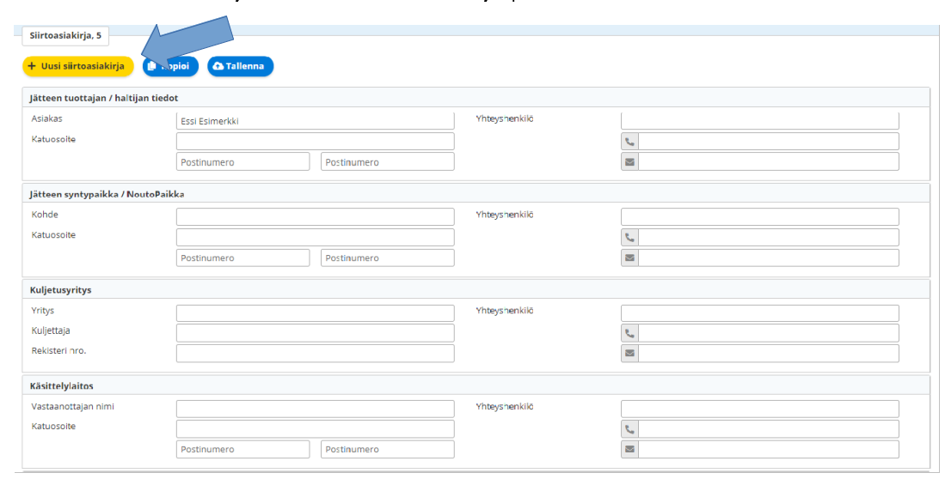Select the Asiakas field containing Essi Esimerkki
This screenshot has height=479, width=945.
316,121
